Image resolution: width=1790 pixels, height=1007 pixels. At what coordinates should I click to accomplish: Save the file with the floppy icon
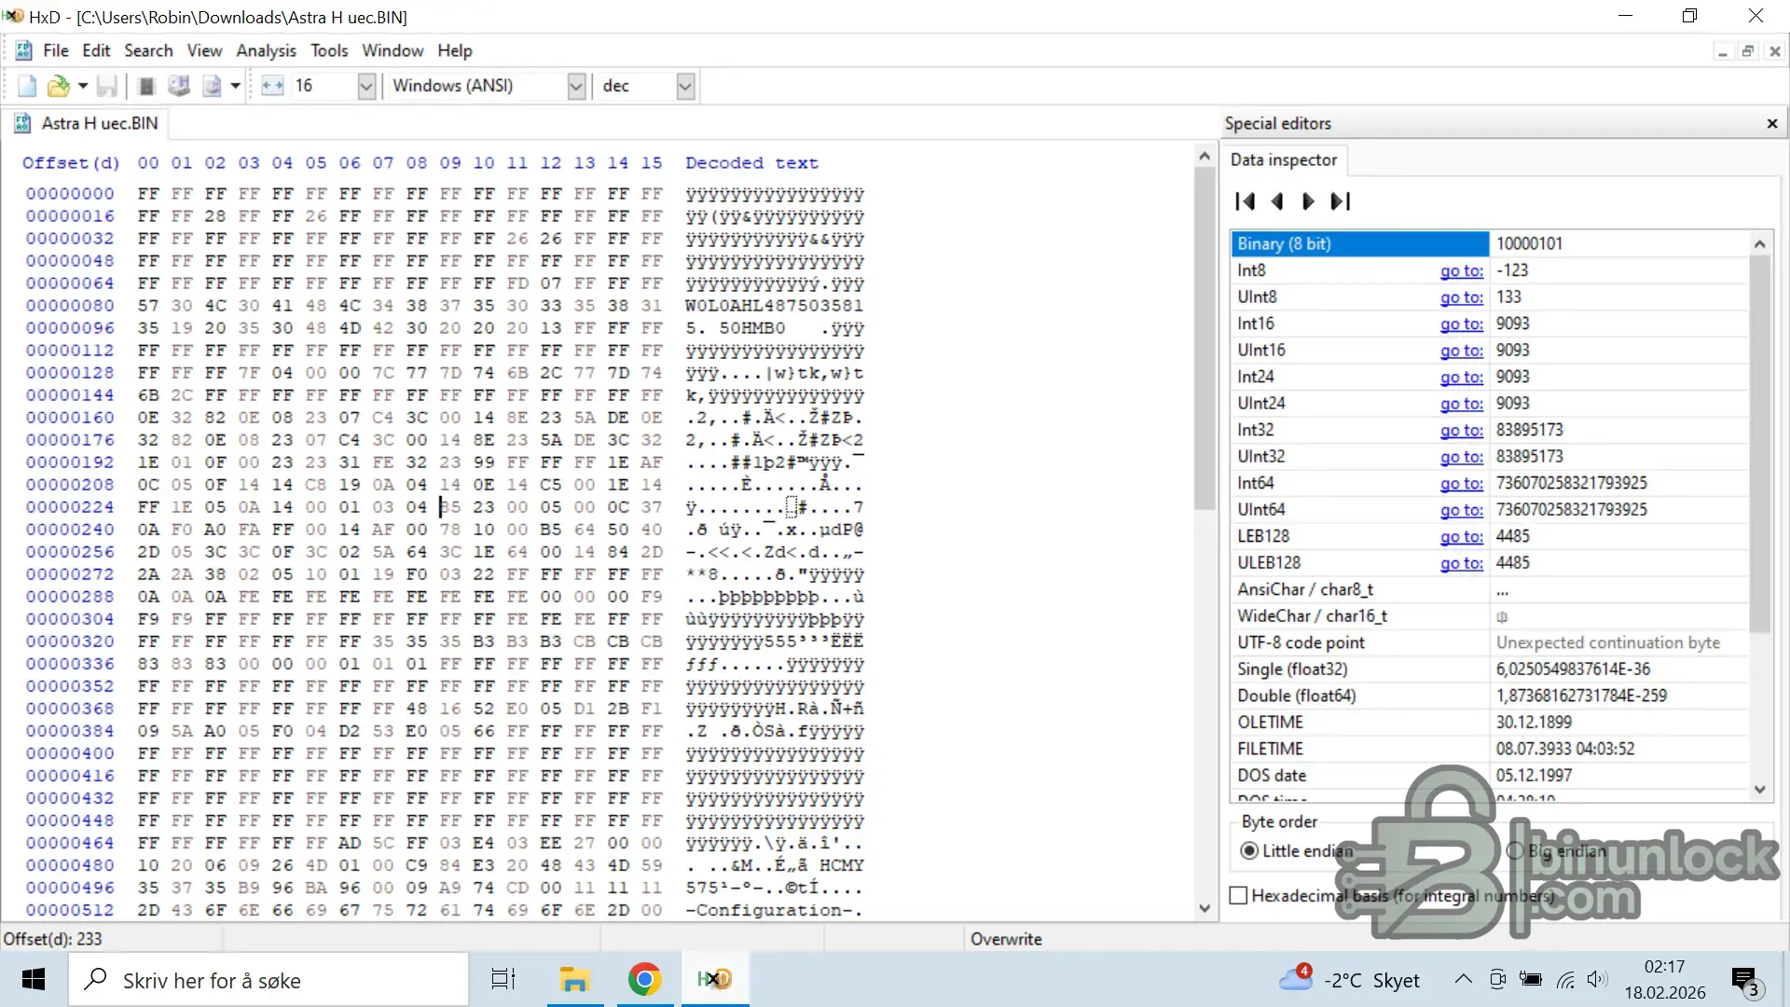coord(107,86)
